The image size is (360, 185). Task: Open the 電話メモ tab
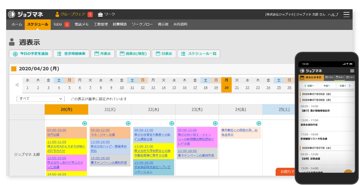click(82, 24)
